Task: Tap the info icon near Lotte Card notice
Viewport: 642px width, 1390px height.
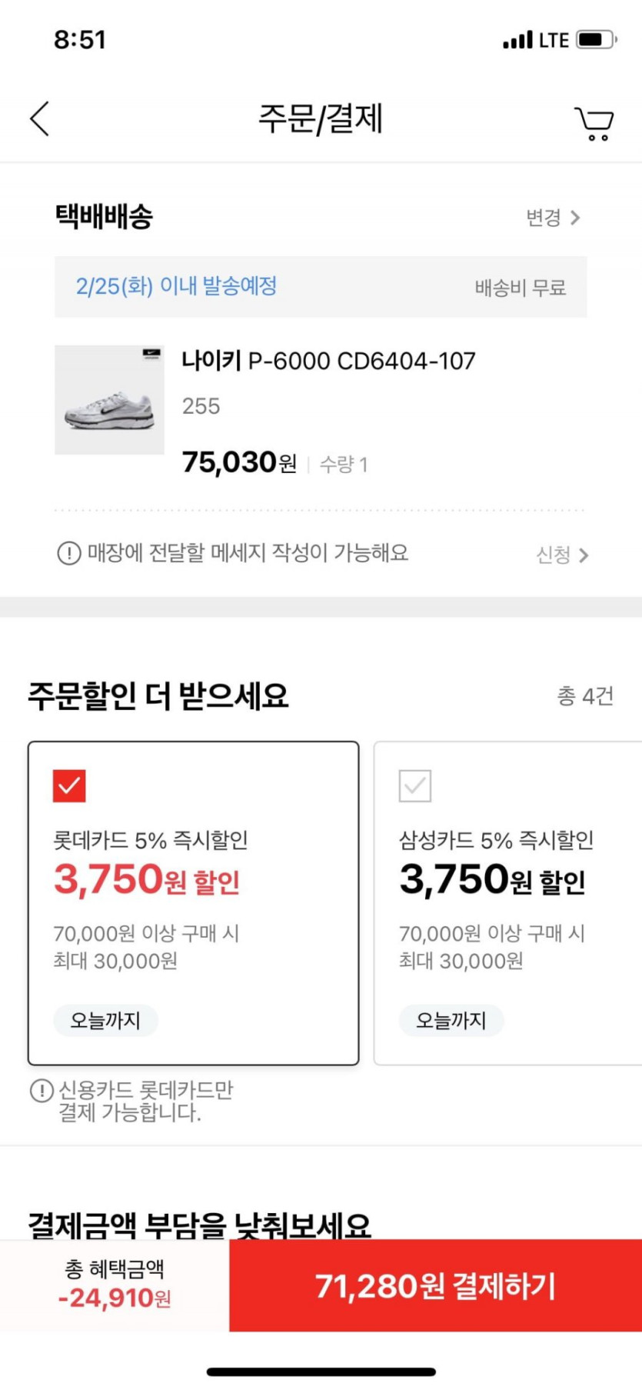Action: click(41, 1090)
